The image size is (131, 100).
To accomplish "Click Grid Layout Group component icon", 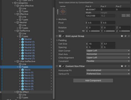I will point(60,36).
